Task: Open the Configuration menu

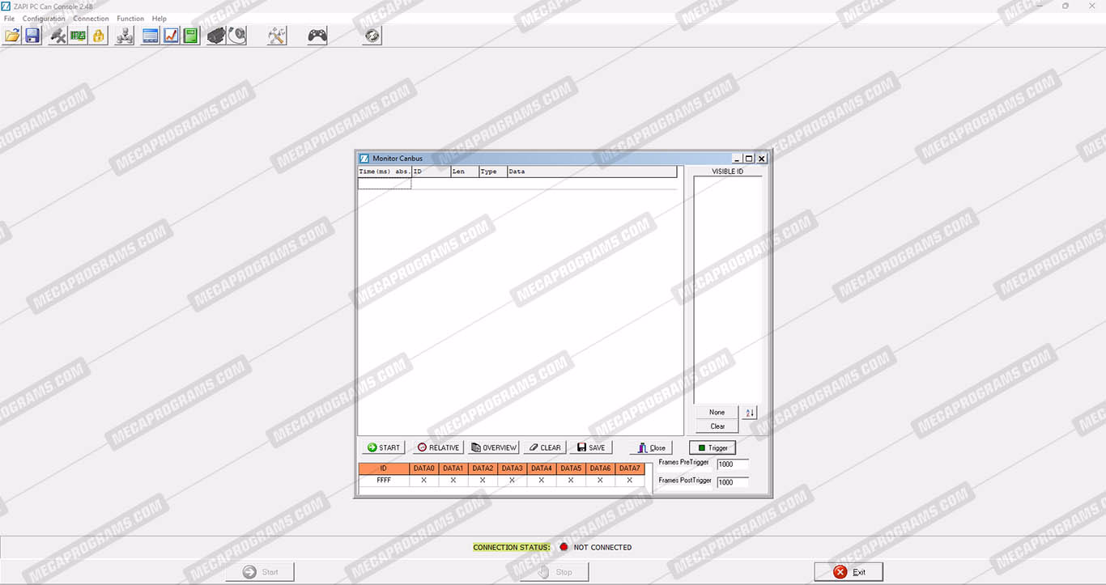Action: click(44, 19)
